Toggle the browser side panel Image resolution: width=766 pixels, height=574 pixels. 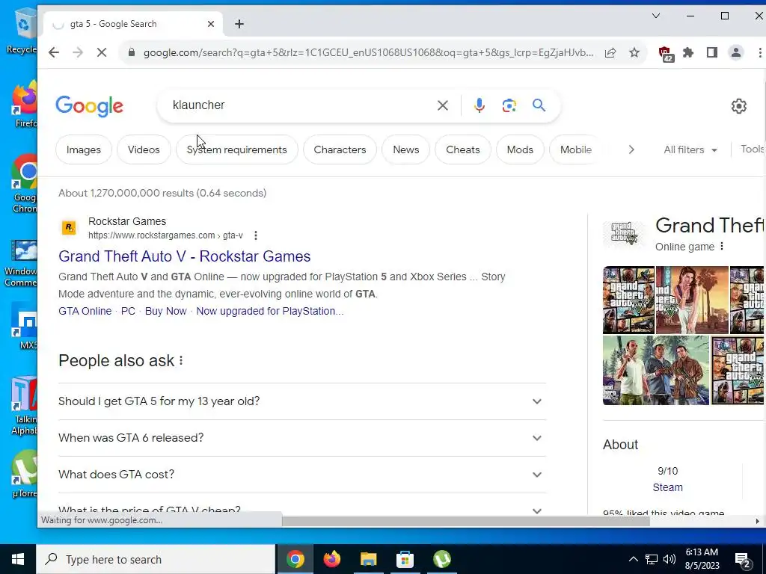coord(712,53)
